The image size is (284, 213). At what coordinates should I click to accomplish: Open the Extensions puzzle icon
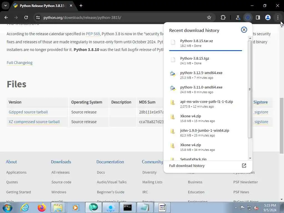tap(223, 17)
